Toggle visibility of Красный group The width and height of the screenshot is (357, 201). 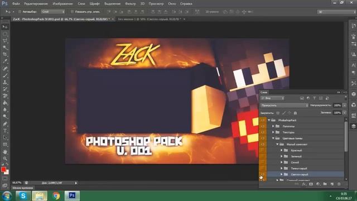[263, 150]
